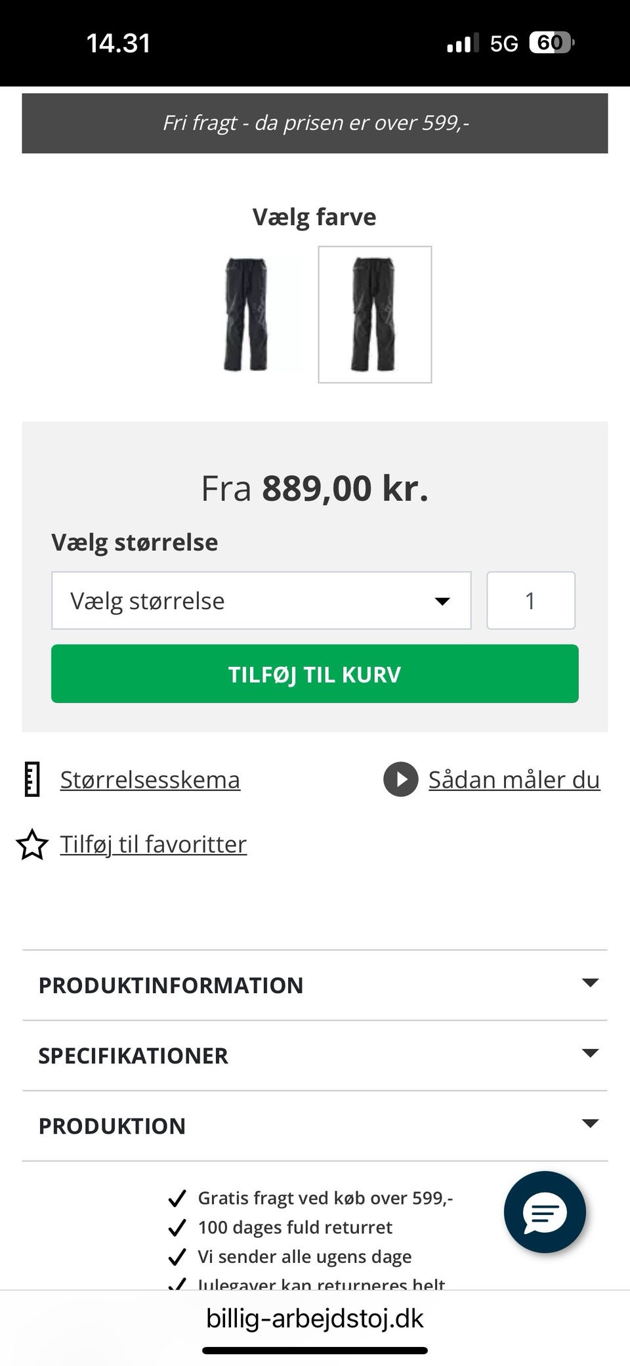Viewport: 630px width, 1366px height.
Task: Click the ruler size chart icon
Action: coord(32,780)
